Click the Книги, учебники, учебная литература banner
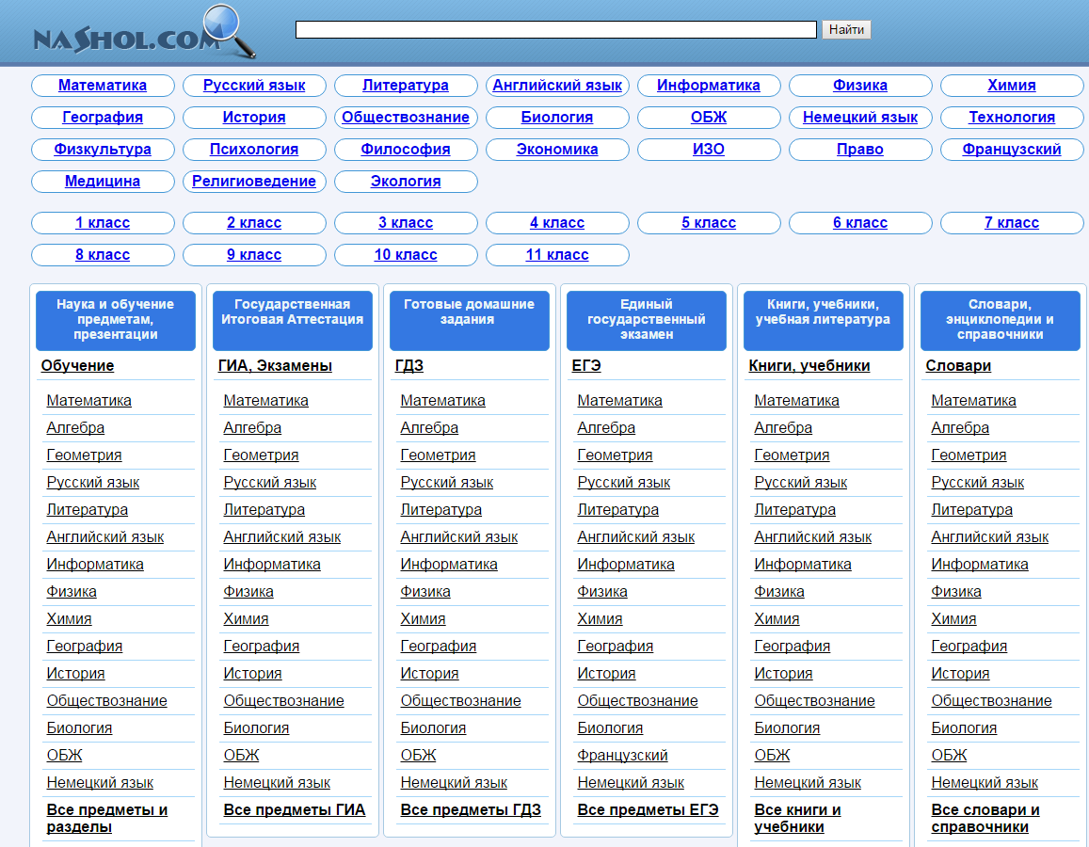The image size is (1089, 847). click(824, 320)
